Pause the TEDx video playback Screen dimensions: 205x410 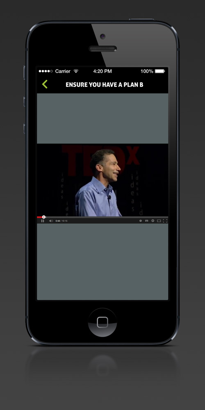point(43,221)
